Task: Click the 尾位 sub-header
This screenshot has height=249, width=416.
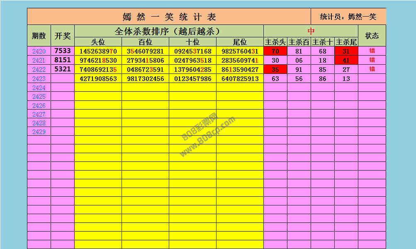Action: click(x=240, y=42)
